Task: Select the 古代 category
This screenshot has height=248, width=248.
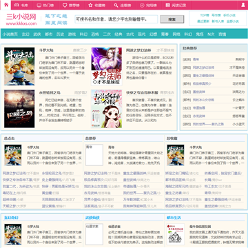Action: pyautogui.click(x=130, y=34)
